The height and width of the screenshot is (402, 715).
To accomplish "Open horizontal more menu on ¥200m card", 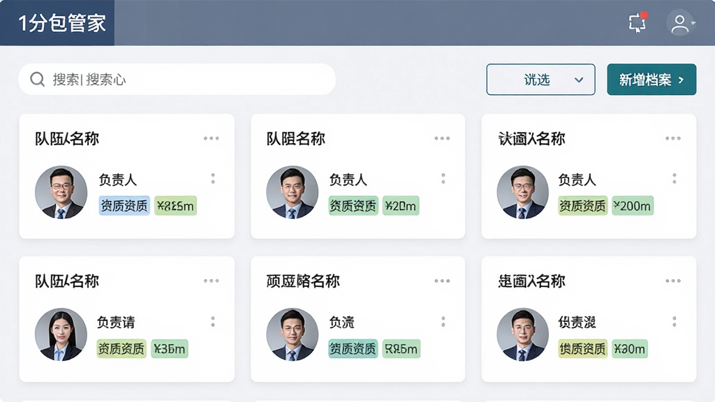I will click(672, 138).
